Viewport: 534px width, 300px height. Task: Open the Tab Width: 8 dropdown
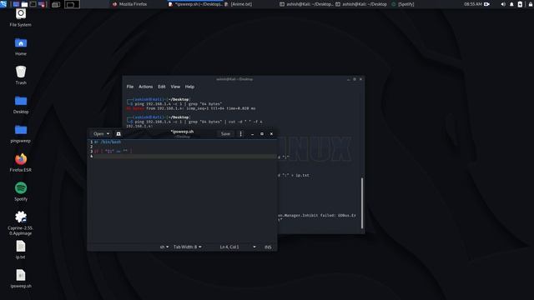point(187,247)
